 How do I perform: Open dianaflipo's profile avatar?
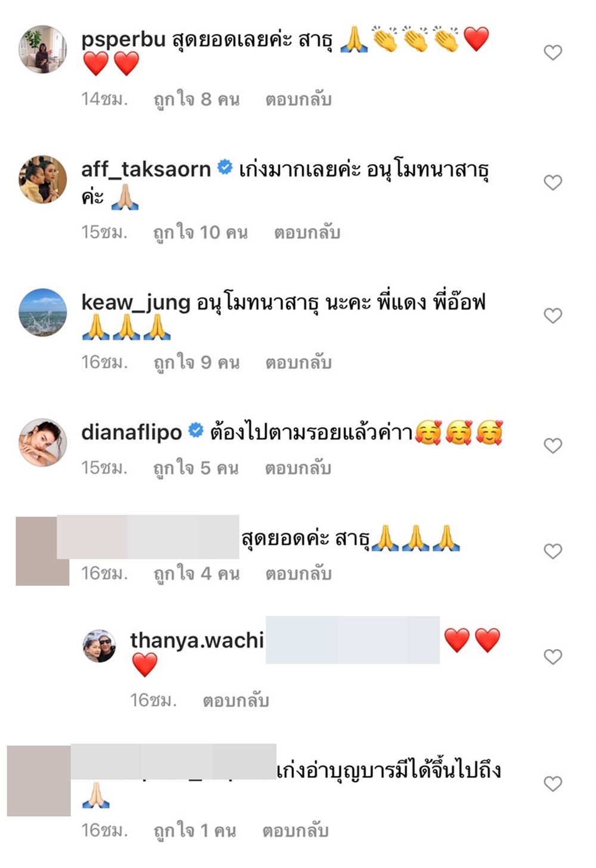pyautogui.click(x=42, y=442)
